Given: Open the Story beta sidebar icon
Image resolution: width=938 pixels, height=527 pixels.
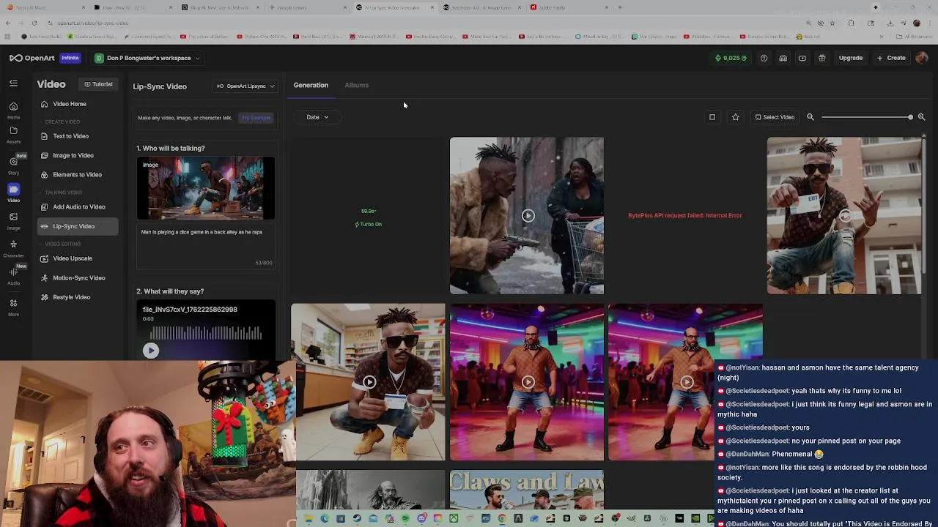Looking at the screenshot, I should 13,165.
